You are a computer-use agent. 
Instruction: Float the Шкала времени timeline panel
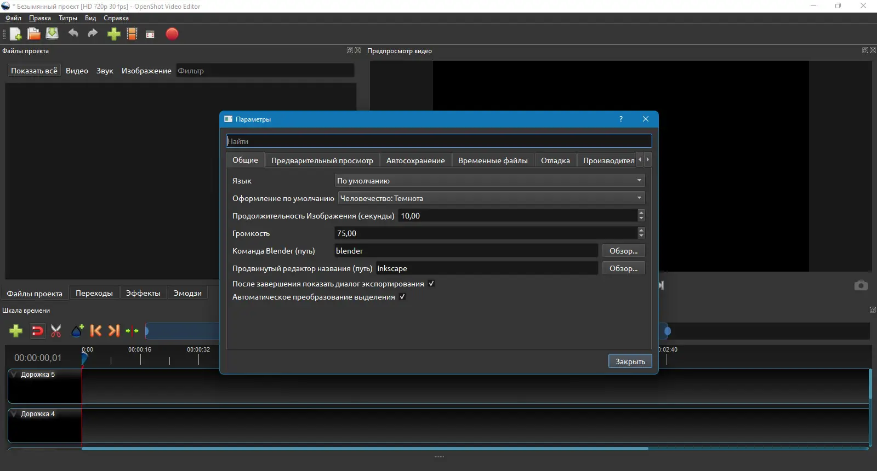[873, 310]
